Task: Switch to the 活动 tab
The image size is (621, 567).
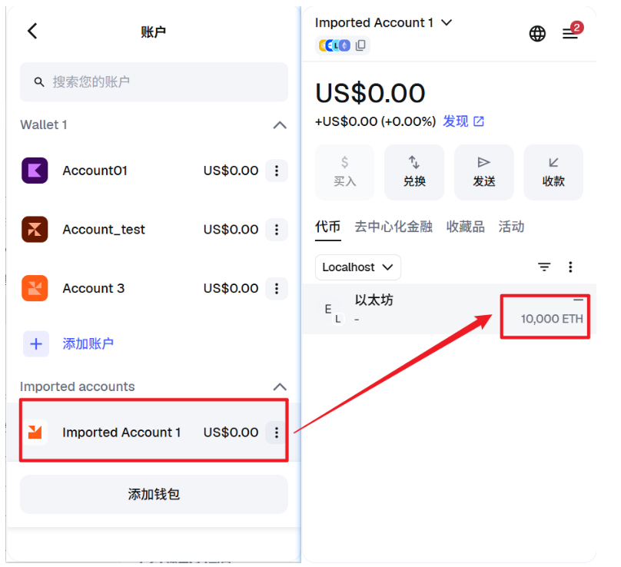Action: tap(511, 227)
